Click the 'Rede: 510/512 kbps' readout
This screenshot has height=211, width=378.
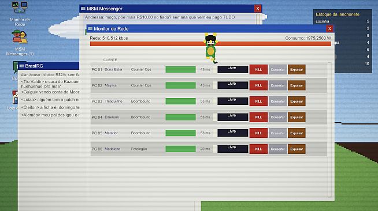point(109,38)
